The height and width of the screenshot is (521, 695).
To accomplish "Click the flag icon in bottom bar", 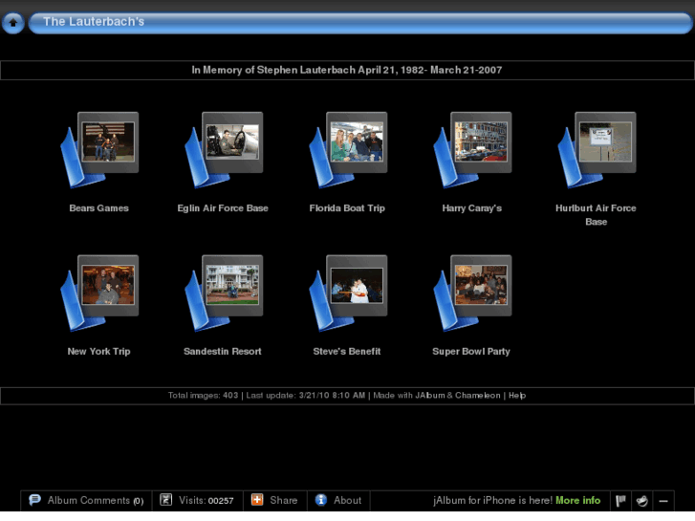I will tap(620, 501).
